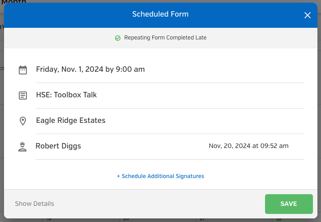Viewport: 321px width, 222px height.
Task: Click the Repeating Form Completed Late status
Action: point(165,38)
